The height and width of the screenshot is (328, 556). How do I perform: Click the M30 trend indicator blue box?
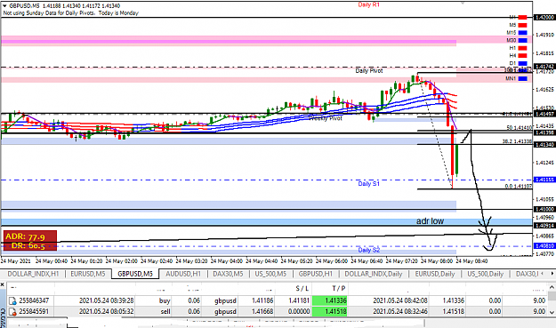click(x=522, y=40)
